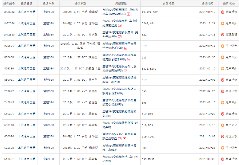Open complaint '宝骏560变速箱漏油 发动机冷车启动抖动异响'

120,12
